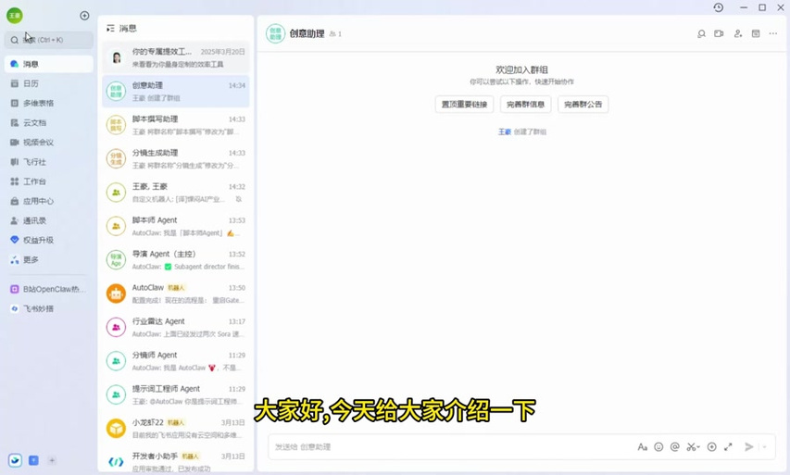
Task: Add a workspace with bottom plus icon
Action: coord(52,460)
